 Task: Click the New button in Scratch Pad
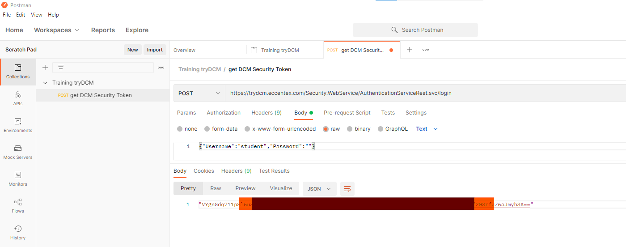[133, 50]
